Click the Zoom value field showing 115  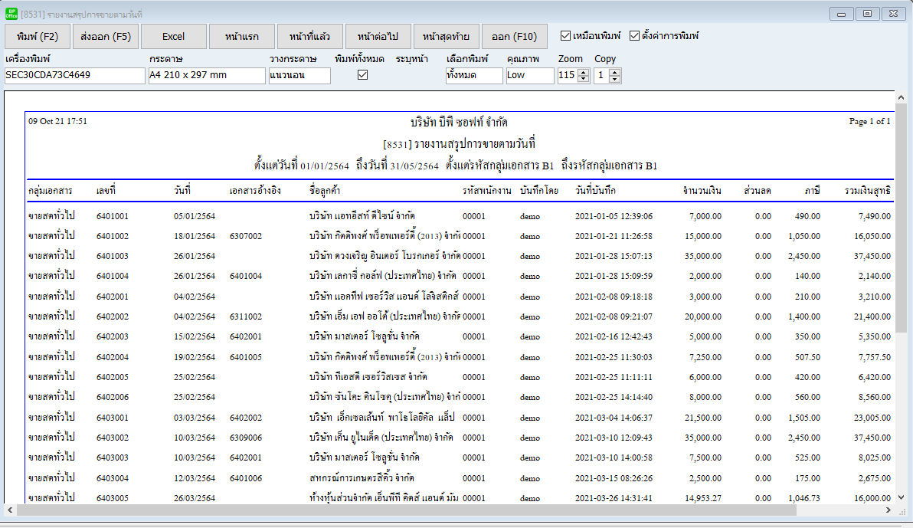coord(567,75)
